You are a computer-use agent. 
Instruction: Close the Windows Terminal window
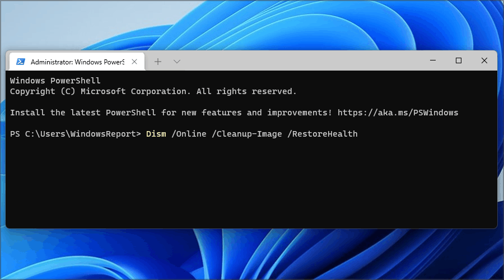point(484,60)
